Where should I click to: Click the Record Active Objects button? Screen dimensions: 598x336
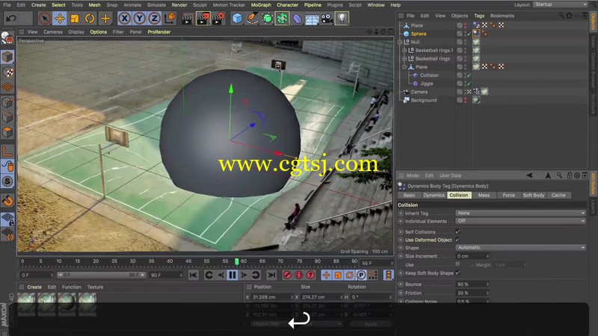coord(287,275)
